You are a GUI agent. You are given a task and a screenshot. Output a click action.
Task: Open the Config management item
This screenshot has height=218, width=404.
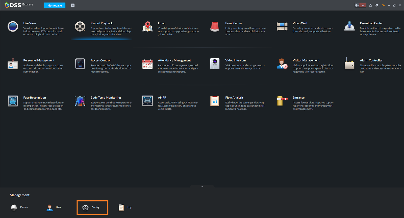[92, 208]
